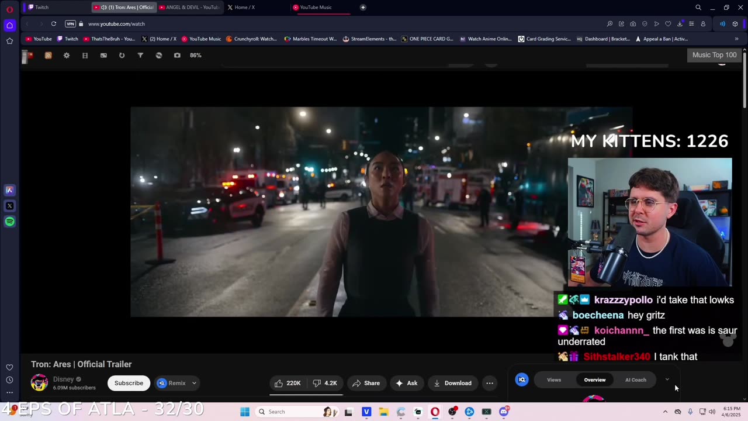Open extensions cube icon
The image size is (748, 421).
(x=735, y=24)
